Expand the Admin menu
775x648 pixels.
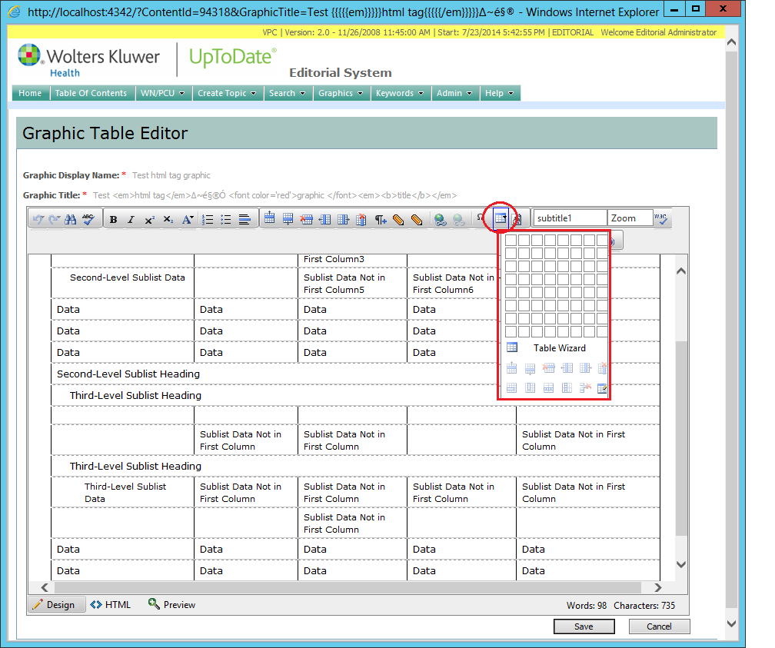click(x=454, y=93)
